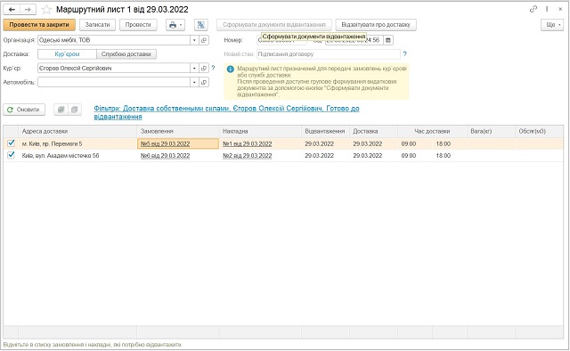
Task: Open the Ще menu dropdown
Action: 552,25
